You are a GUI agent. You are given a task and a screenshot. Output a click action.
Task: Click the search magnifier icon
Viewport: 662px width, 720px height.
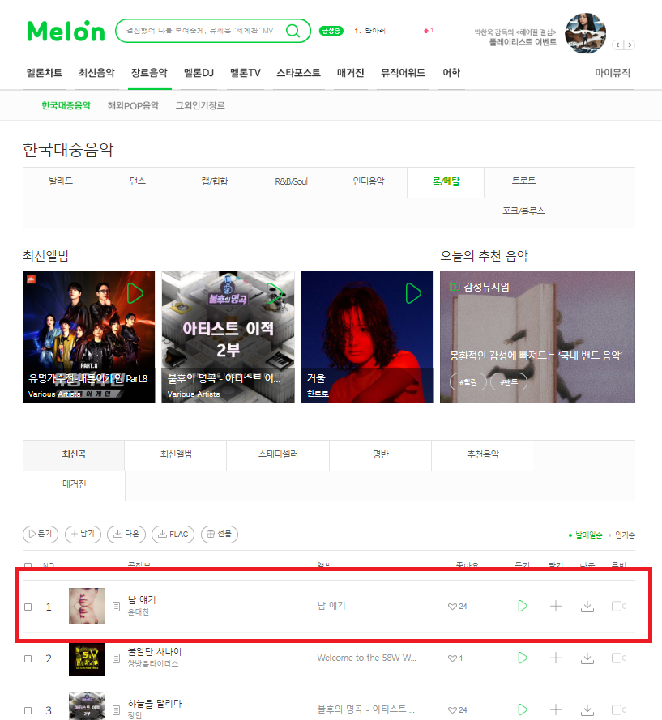click(x=293, y=31)
